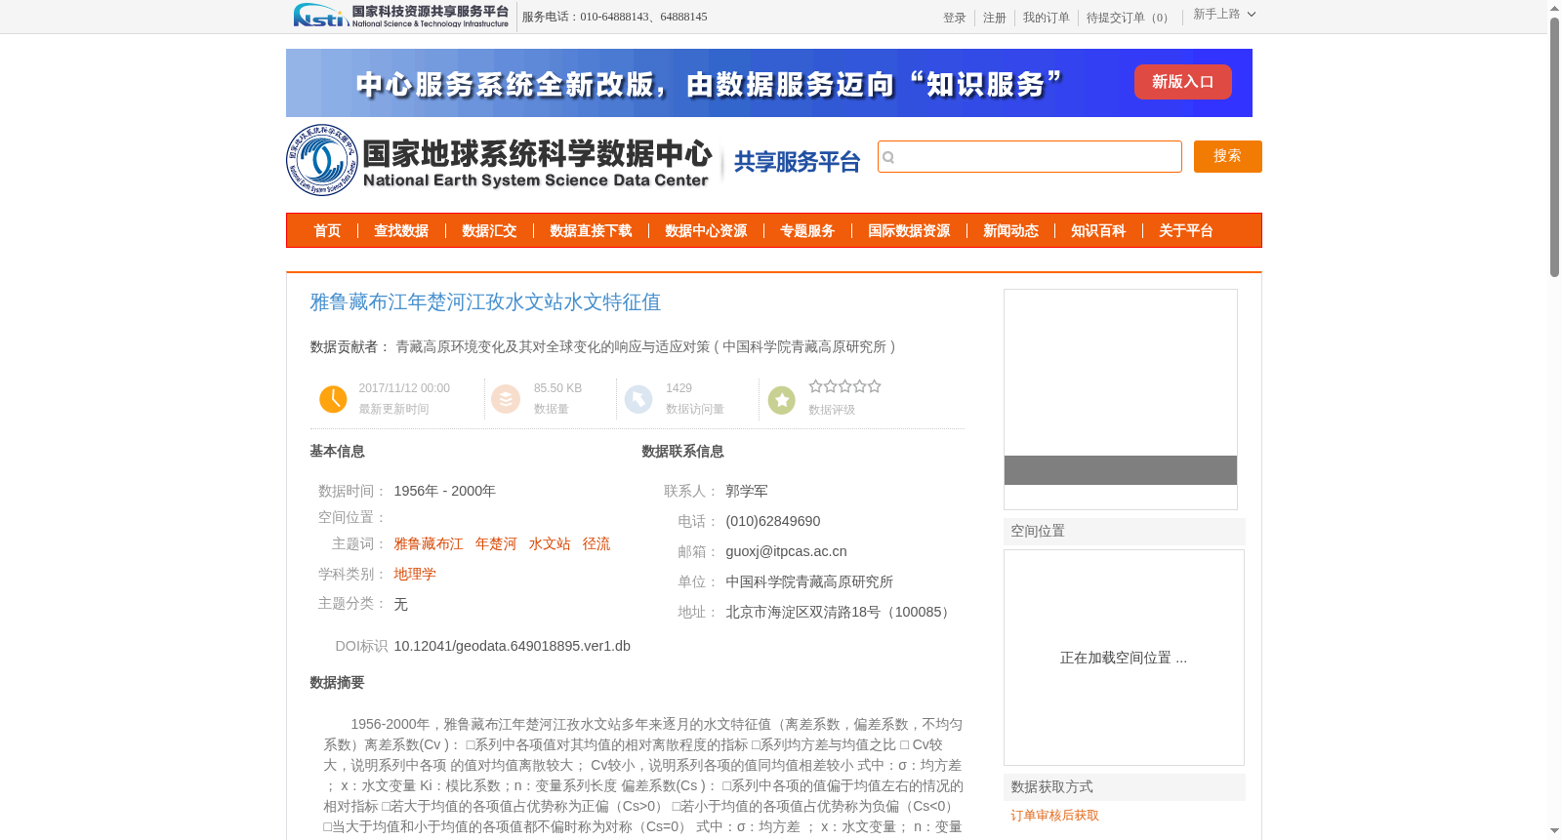Open the 数据直接下载 menu
Viewport: 1562px width, 840px height.
point(591,231)
